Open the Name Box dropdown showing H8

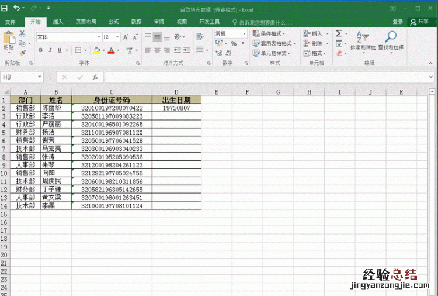(40, 77)
